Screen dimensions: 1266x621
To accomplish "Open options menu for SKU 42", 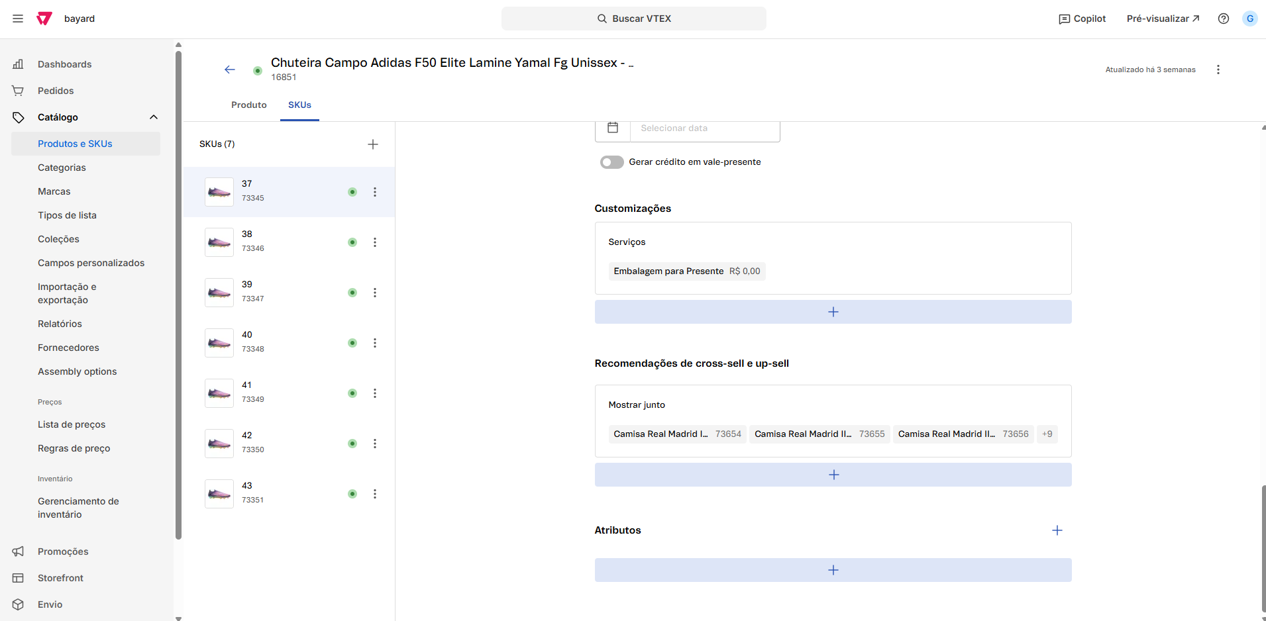I will 375,444.
